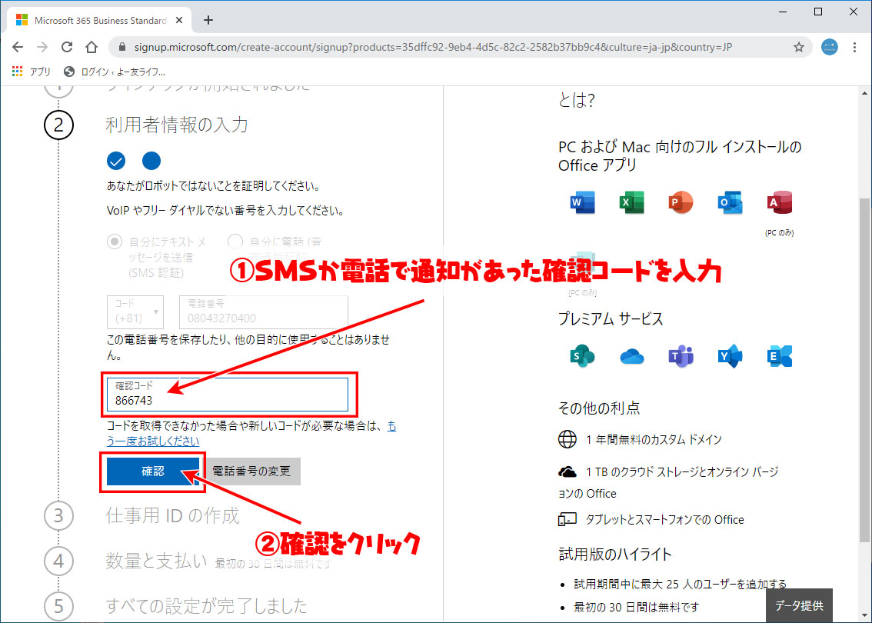872x623 pixels.
Task: Click the SharePoint service icon
Action: coord(582,356)
